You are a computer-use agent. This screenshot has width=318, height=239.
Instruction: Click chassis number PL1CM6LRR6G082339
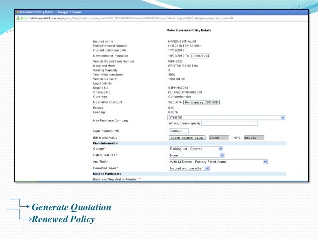coord(185,92)
